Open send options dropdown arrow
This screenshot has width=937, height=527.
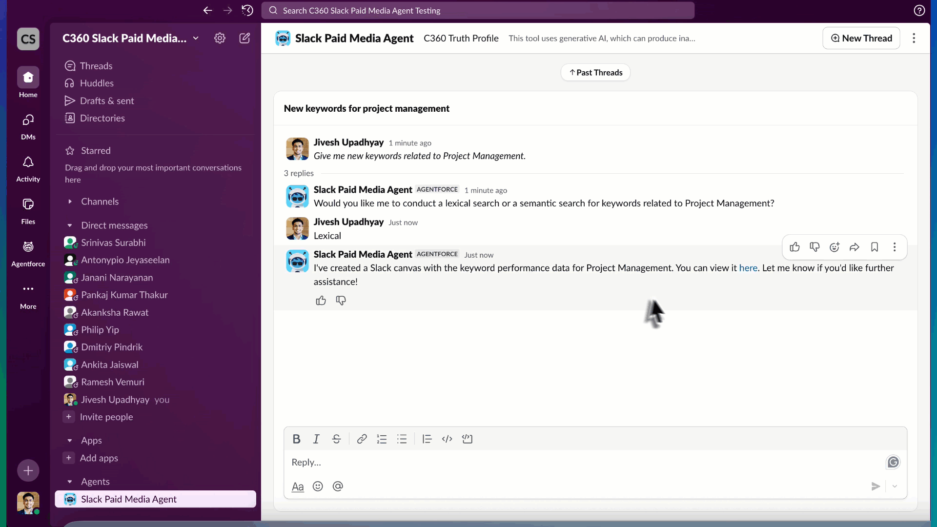click(895, 486)
